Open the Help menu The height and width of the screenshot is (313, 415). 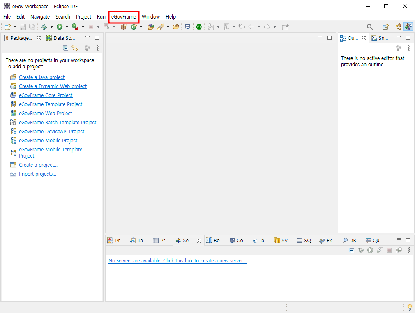point(171,17)
